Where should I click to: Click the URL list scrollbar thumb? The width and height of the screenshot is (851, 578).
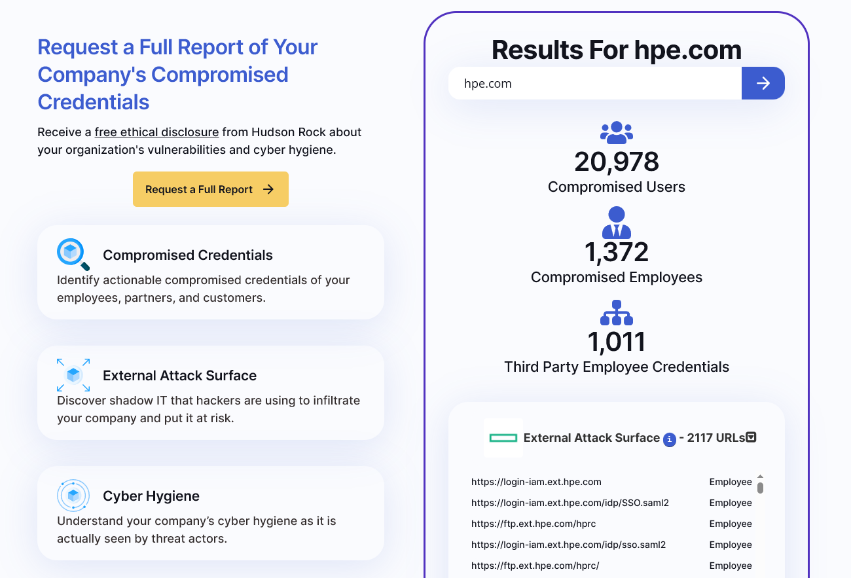[760, 486]
